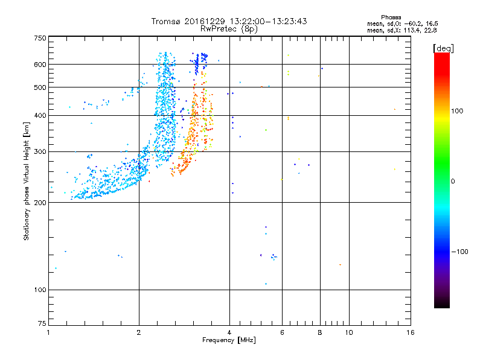Click the y-axis tick label "600"
The height and width of the screenshot is (362, 483).
tap(40, 65)
